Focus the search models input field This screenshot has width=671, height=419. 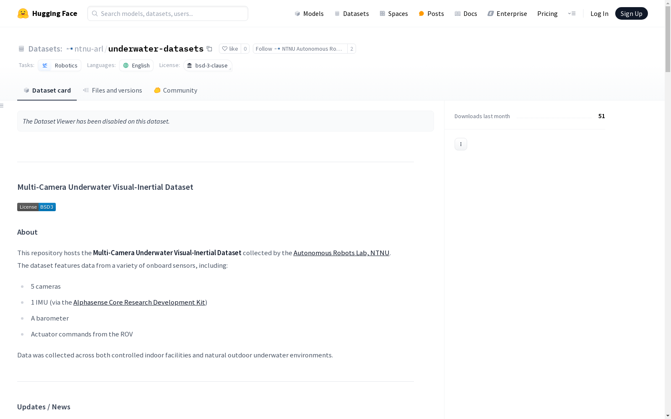[168, 13]
